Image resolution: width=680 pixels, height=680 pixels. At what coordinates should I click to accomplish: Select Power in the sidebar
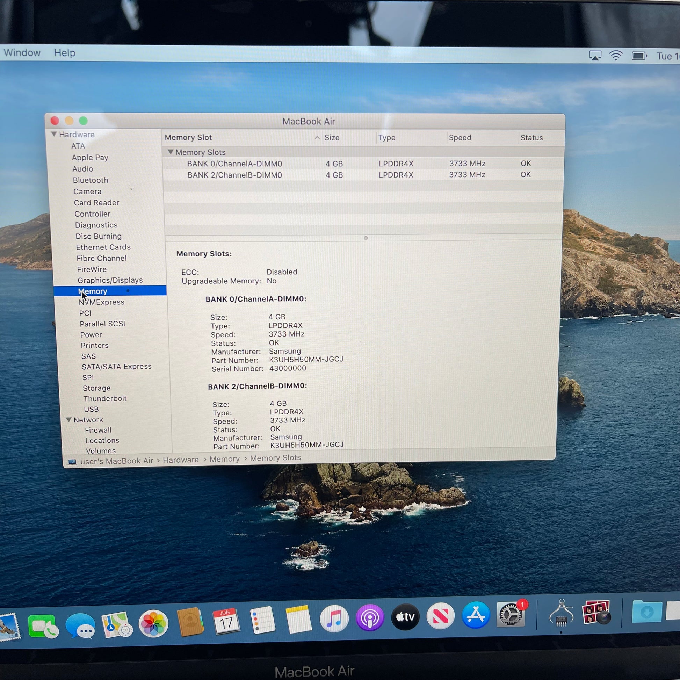(91, 335)
